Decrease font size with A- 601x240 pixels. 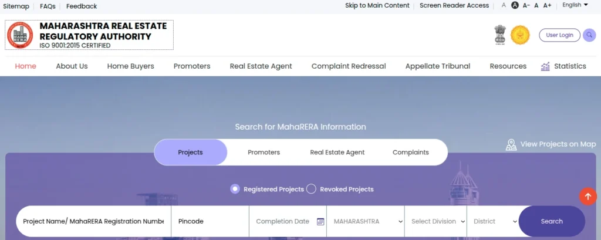tap(526, 5)
